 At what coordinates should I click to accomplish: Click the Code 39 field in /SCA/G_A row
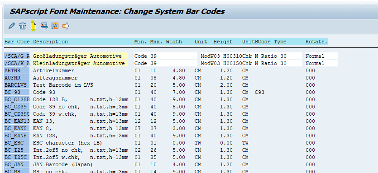[166, 56]
